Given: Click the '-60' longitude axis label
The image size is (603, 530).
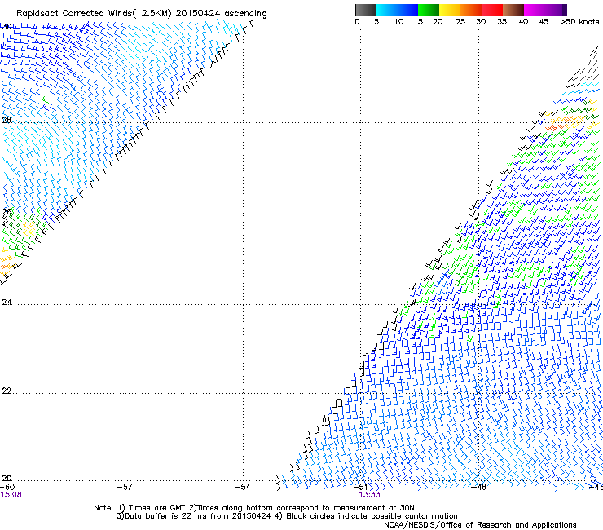Looking at the screenshot, I should tap(7, 487).
